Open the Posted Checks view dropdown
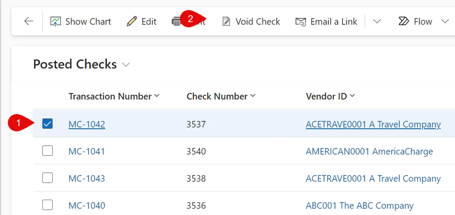Image resolution: width=455 pixels, height=215 pixels. 126,65
